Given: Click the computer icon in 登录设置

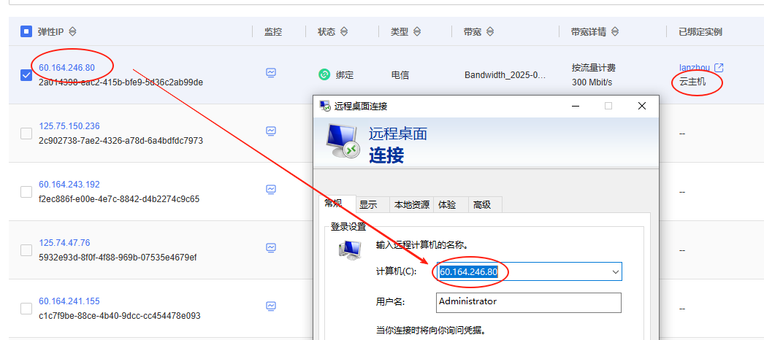Looking at the screenshot, I should pyautogui.click(x=349, y=249).
